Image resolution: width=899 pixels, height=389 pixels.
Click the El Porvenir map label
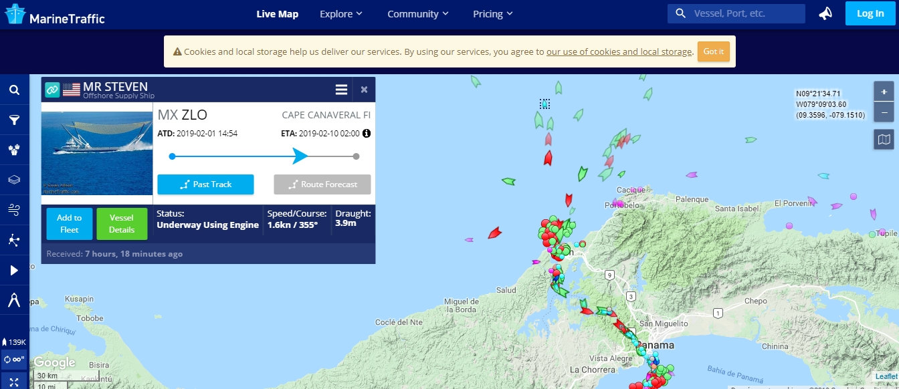(795, 203)
